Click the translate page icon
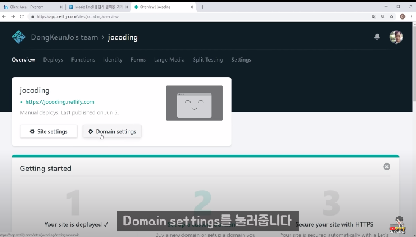 tap(374, 16)
